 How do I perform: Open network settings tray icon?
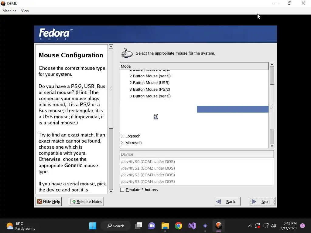tap(266, 226)
